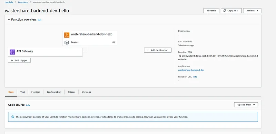Select the Versions tab
This screenshot has height=134, width=276.
pos(87,92)
